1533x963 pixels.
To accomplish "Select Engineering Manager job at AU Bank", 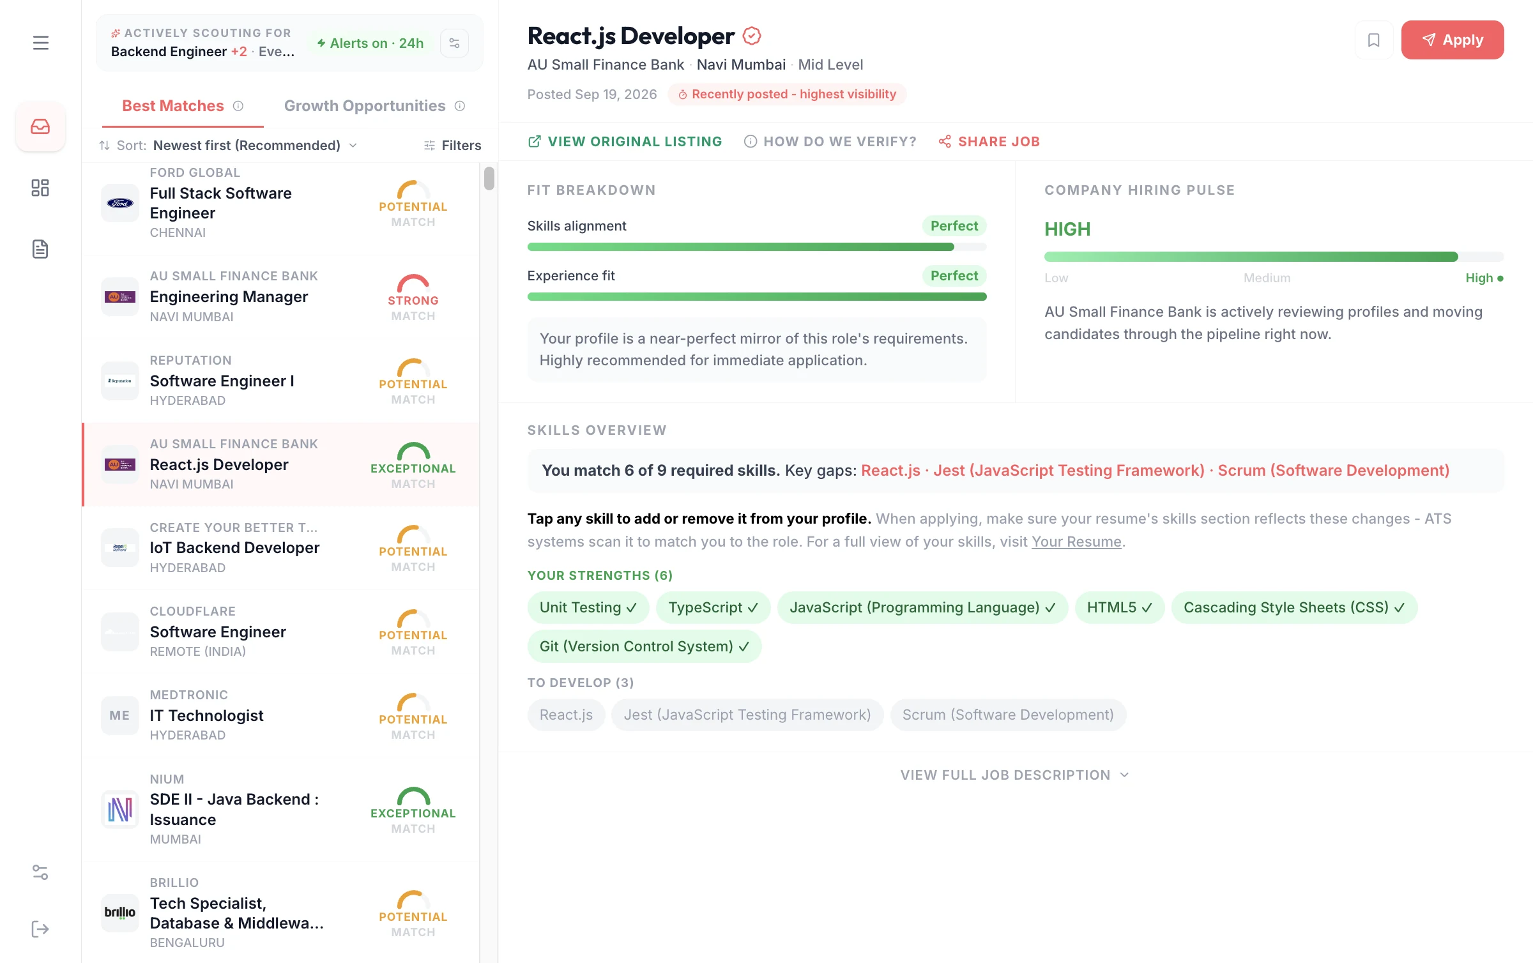I will pos(281,297).
